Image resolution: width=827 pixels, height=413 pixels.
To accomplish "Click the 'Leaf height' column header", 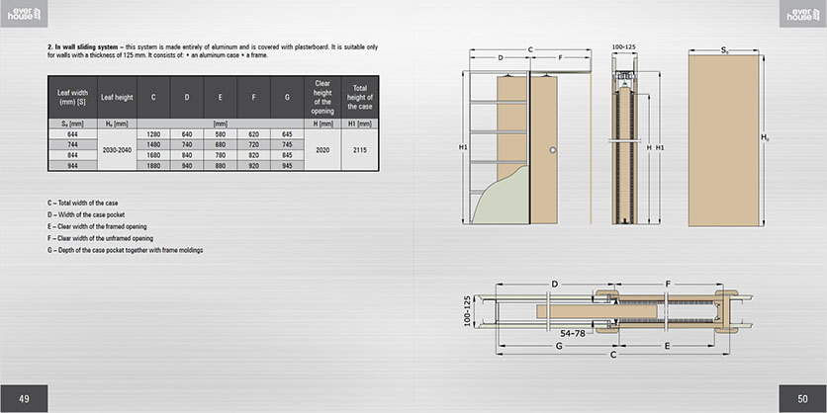I will click(x=116, y=97).
